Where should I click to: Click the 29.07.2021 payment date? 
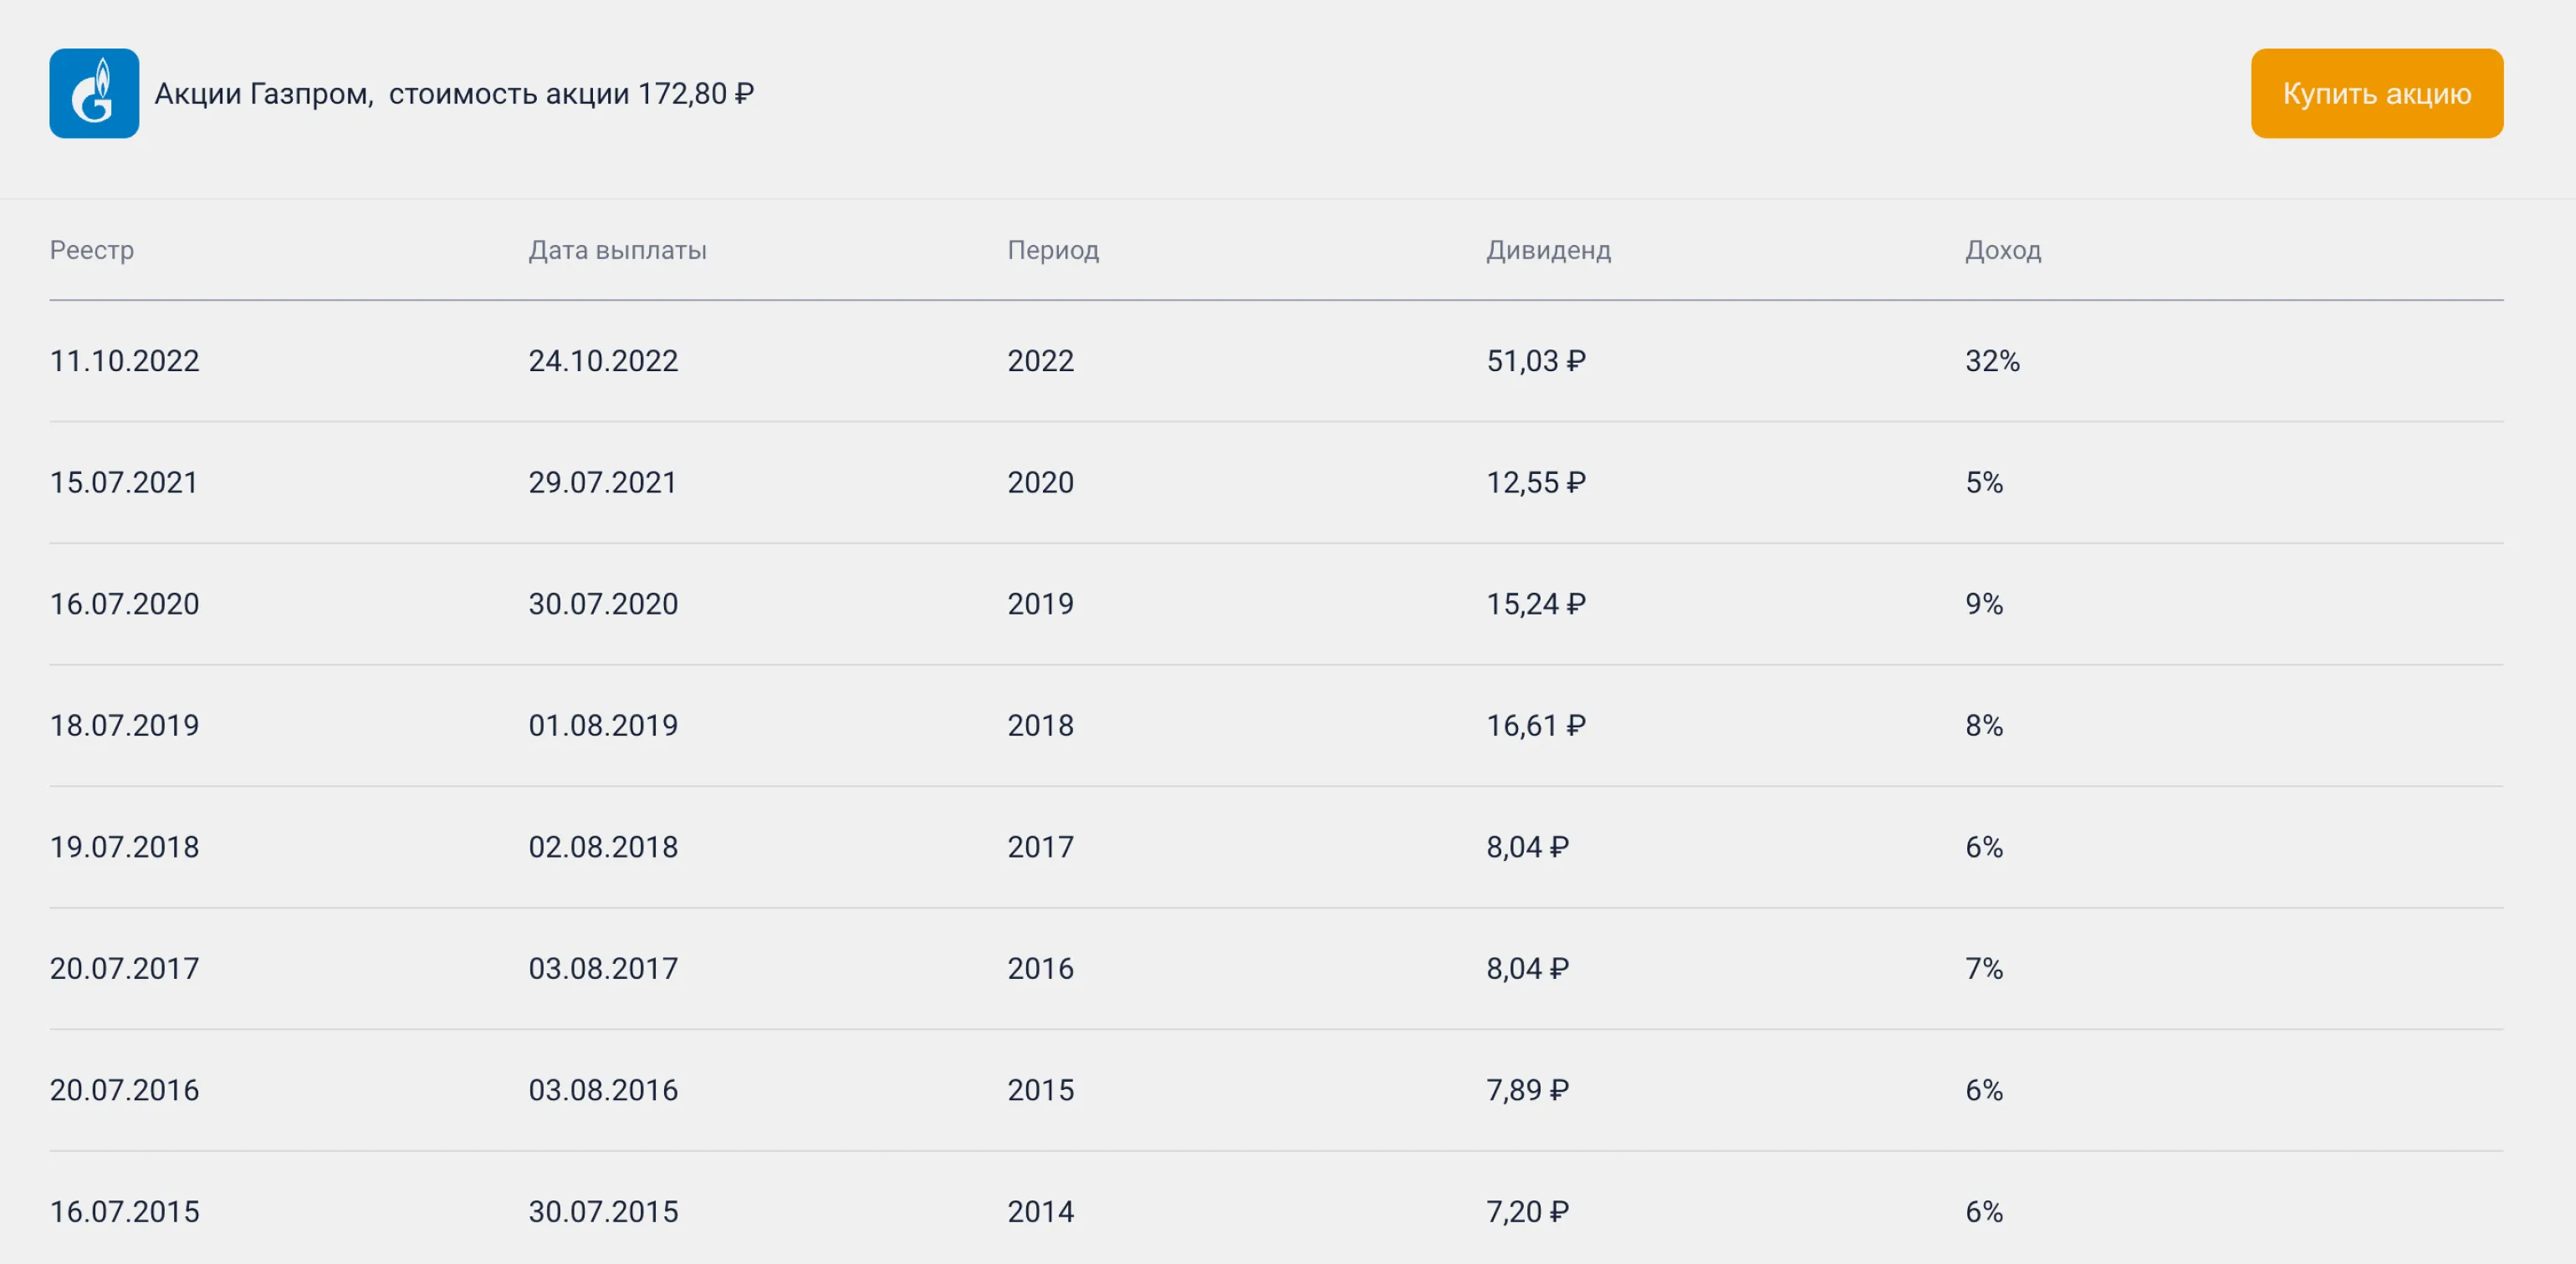tap(603, 482)
